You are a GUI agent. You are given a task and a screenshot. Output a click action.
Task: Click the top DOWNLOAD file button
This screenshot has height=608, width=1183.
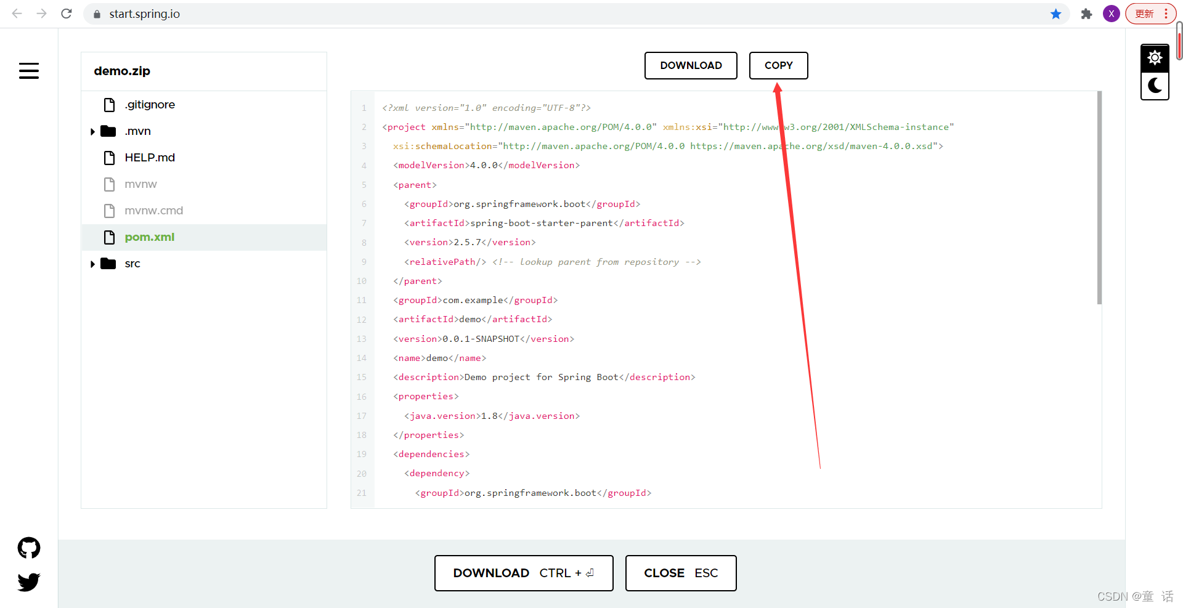691,65
